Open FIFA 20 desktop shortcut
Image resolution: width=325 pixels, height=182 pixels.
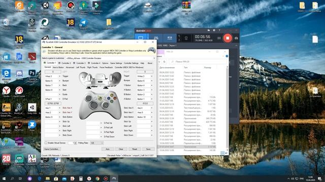click(6, 160)
